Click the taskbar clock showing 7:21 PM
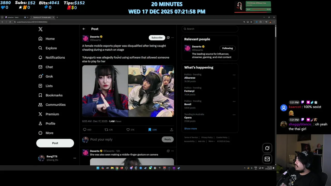Image resolution: width=331 pixels, height=186 pixels. coord(269,168)
